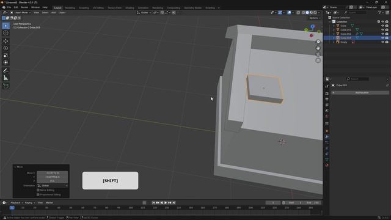
Task: Toggle Collection viewport visibility eye
Action: 382,22
